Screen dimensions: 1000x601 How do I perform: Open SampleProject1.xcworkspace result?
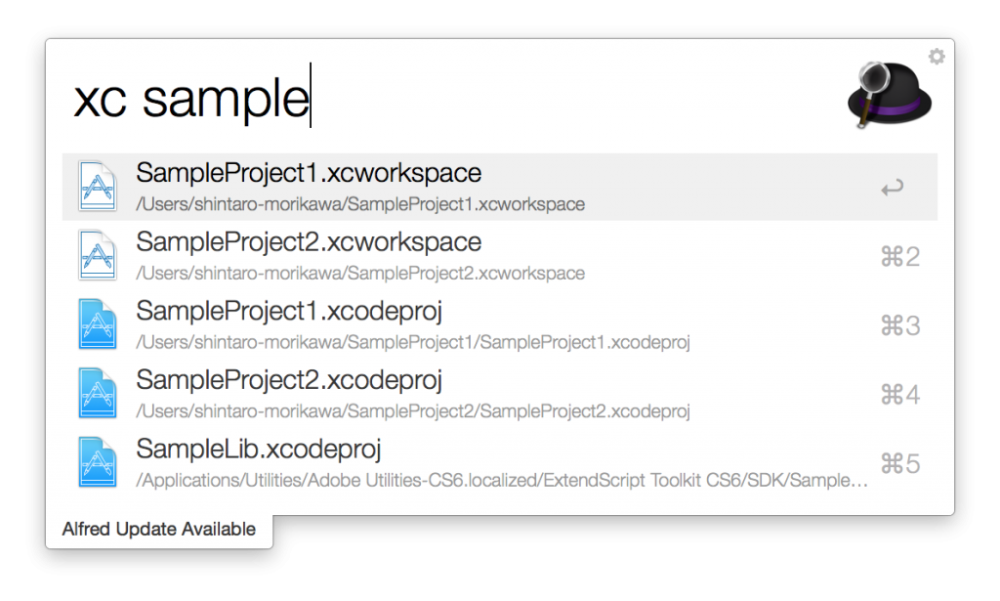pos(309,174)
